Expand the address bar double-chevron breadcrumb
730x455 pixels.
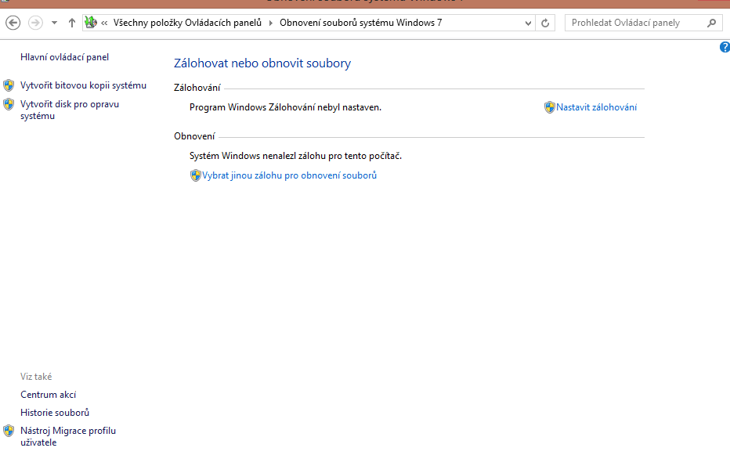click(104, 23)
